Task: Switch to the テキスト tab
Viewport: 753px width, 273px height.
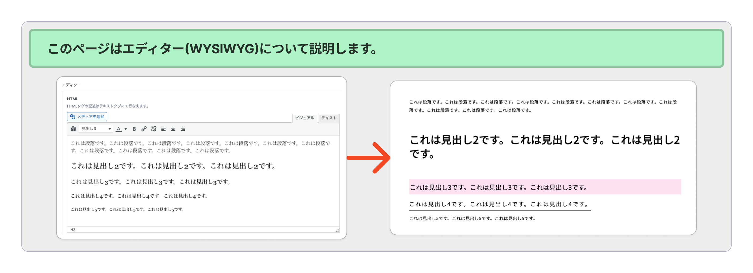Action: pos(329,118)
